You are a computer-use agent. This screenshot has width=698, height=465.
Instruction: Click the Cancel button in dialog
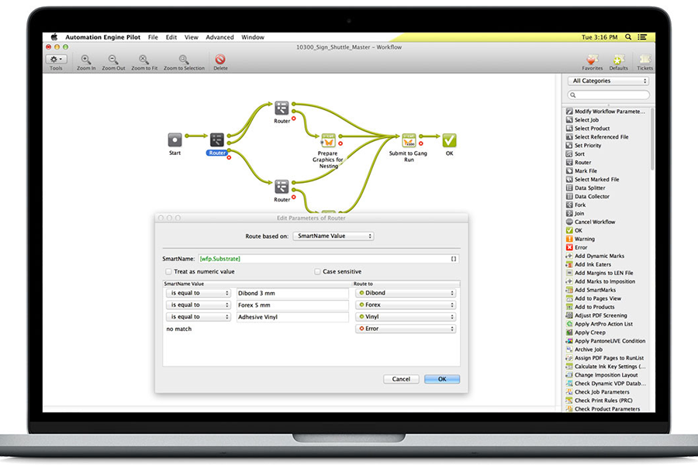[401, 379]
